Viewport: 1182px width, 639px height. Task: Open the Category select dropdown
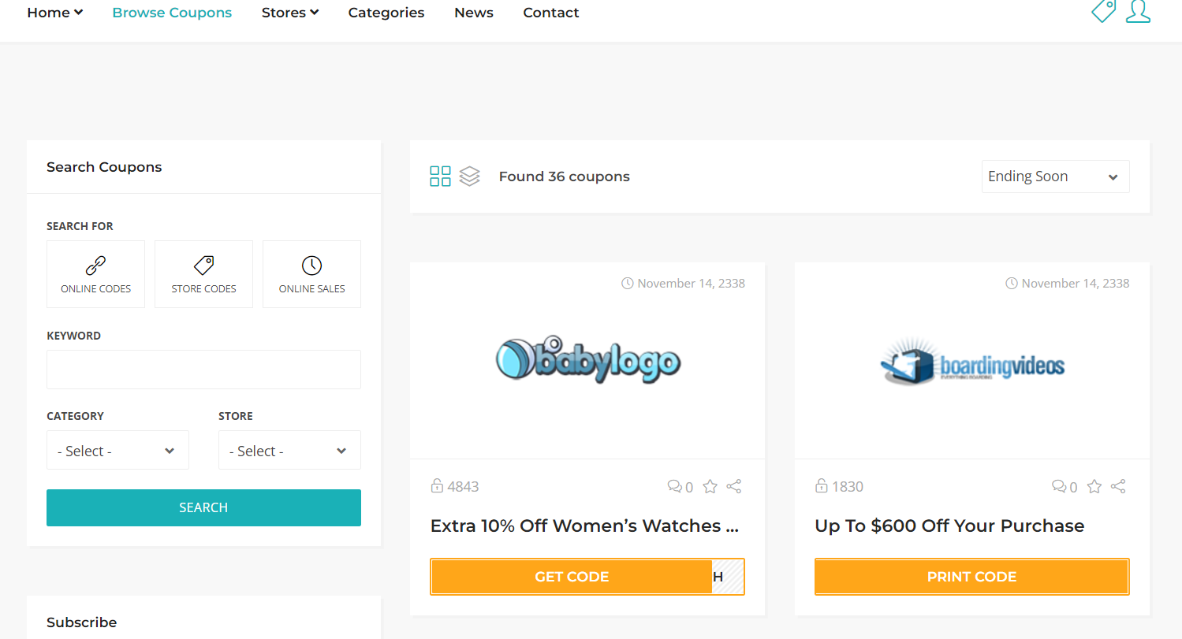point(117,450)
